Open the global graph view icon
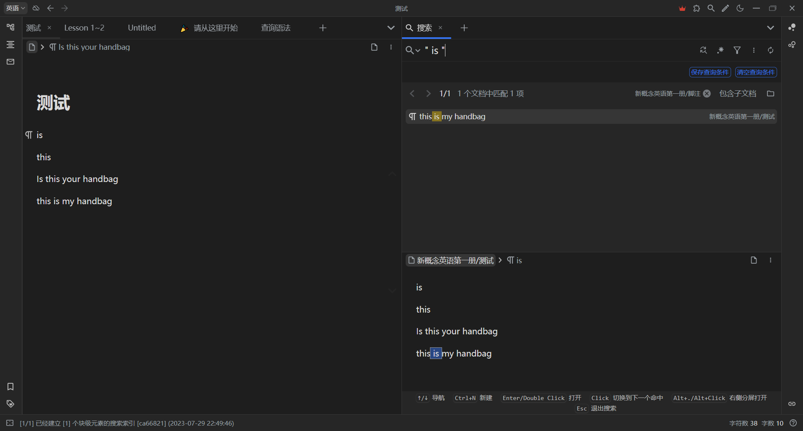803x431 pixels. point(792,27)
